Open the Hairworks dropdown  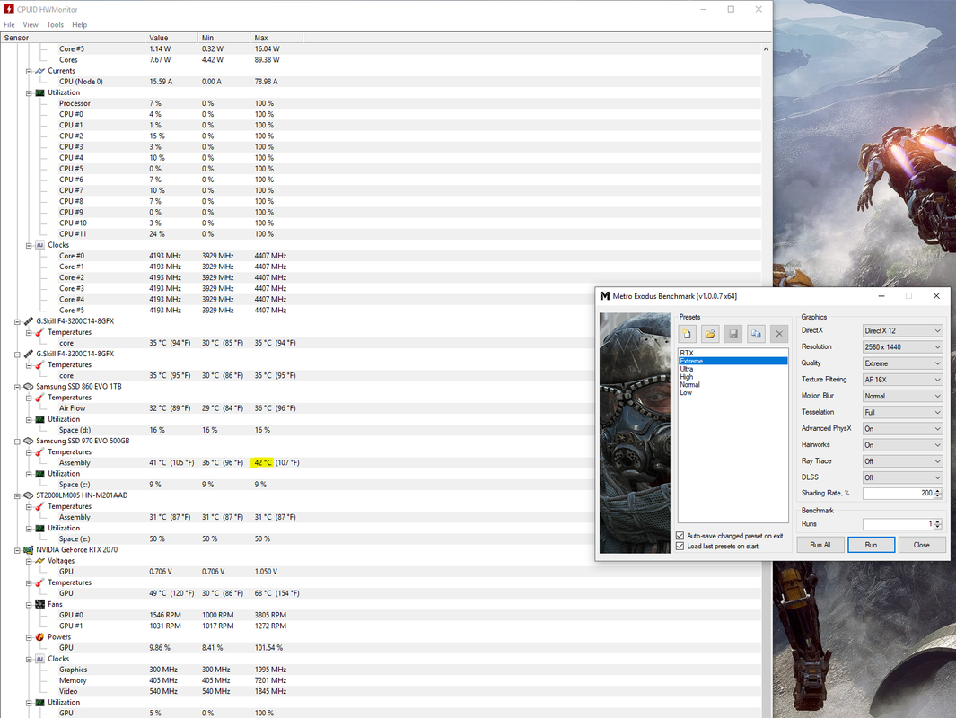pyautogui.click(x=902, y=445)
